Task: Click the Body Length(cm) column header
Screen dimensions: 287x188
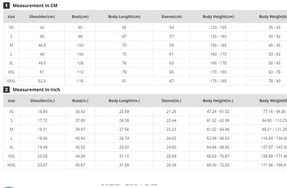Action: point(124,17)
